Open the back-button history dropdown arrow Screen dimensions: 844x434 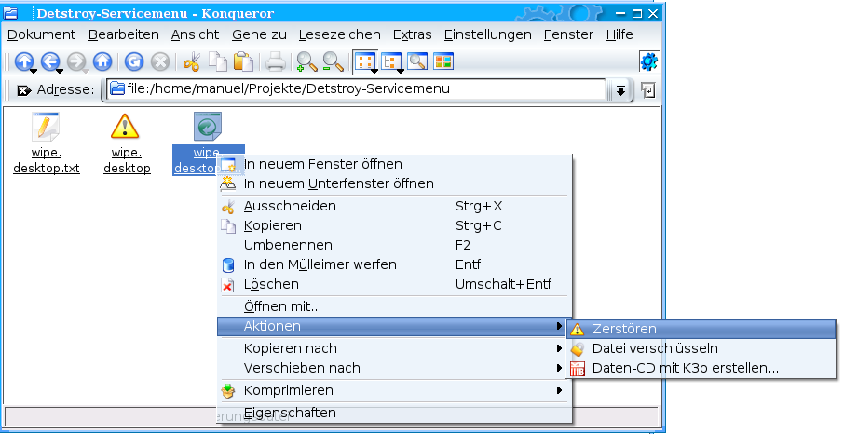pyautogui.click(x=60, y=71)
